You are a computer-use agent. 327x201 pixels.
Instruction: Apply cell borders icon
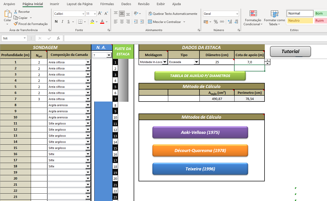[80, 22]
